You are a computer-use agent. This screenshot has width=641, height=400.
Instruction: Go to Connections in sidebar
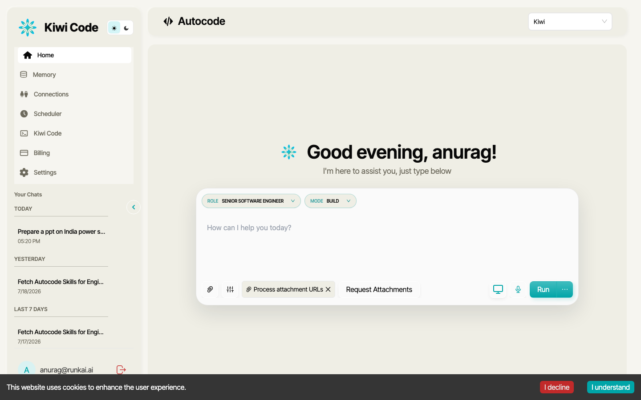74,94
